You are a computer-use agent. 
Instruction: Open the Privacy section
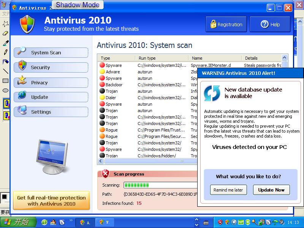[51, 82]
